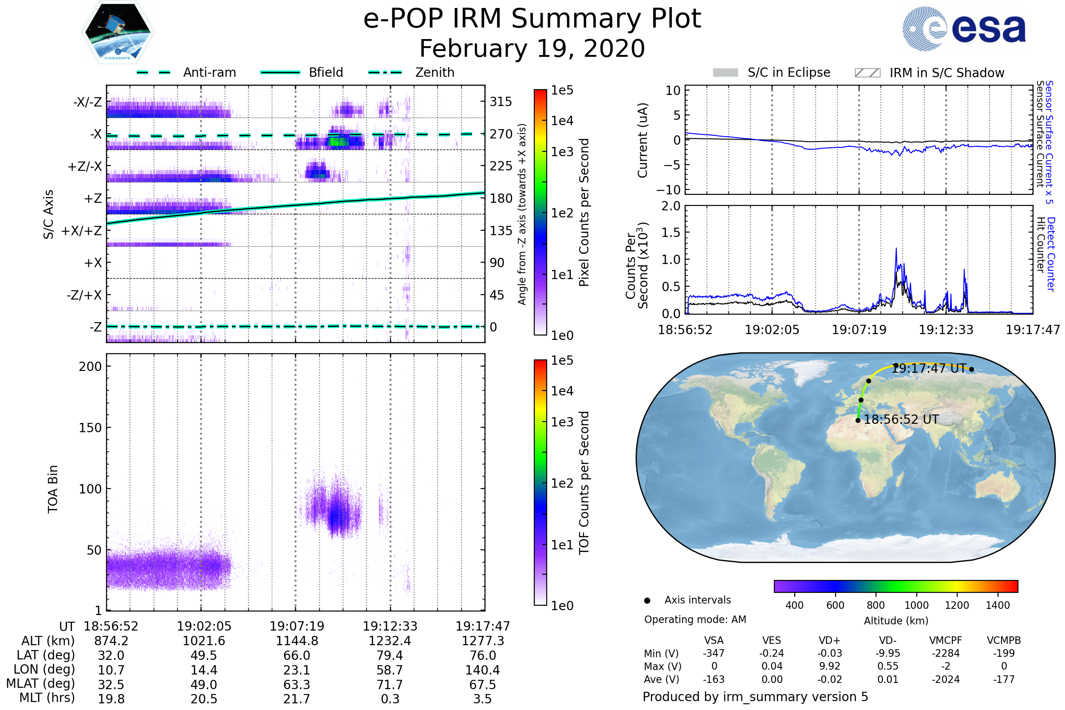The image size is (1065, 710).
Task: Click the ESA logo
Action: pos(964,29)
